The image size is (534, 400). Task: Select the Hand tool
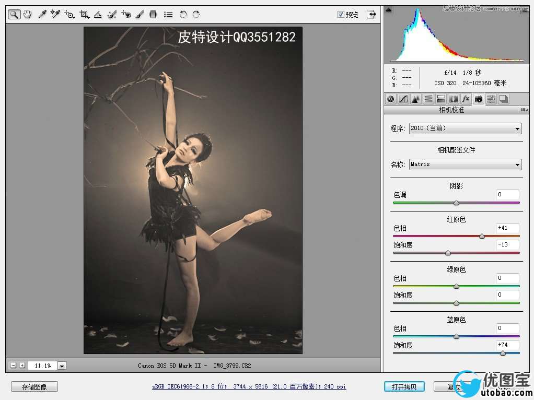point(28,14)
